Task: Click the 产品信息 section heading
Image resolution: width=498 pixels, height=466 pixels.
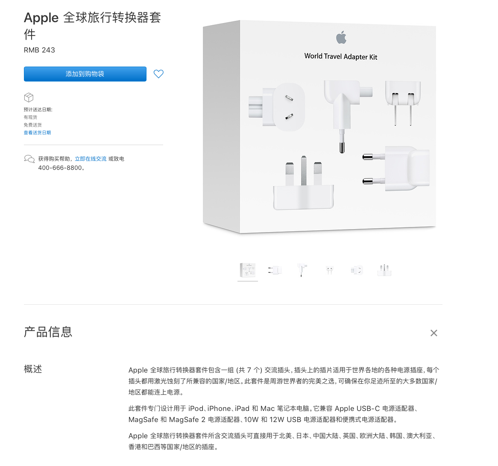Action: [x=48, y=332]
